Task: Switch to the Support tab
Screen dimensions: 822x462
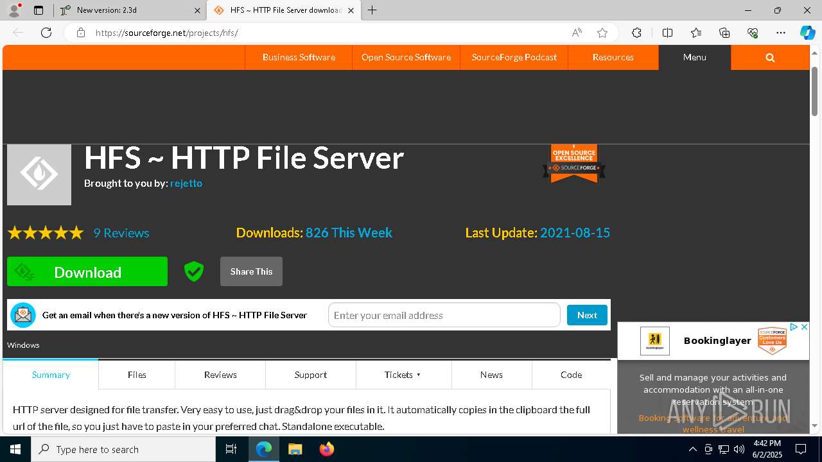Action: (x=311, y=375)
